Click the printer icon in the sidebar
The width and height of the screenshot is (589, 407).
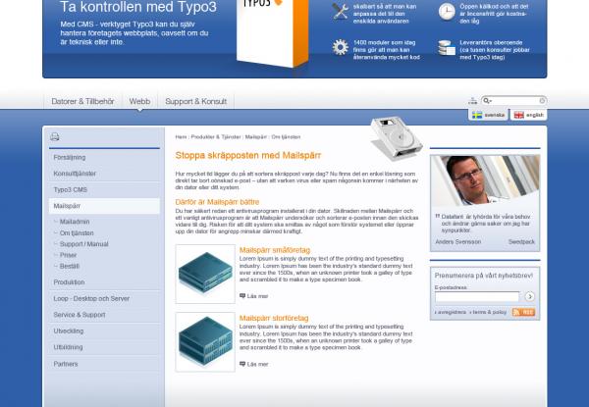pyautogui.click(x=55, y=136)
